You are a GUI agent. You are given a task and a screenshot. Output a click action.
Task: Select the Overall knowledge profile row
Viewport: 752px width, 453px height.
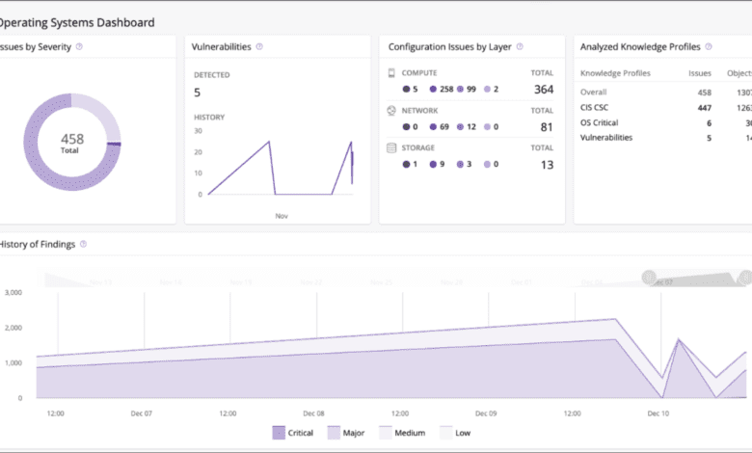pos(666,92)
